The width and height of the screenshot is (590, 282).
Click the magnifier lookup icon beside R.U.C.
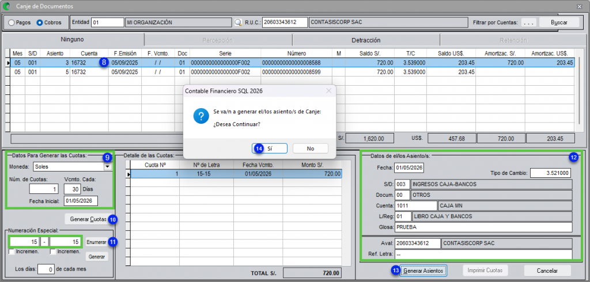click(x=238, y=22)
